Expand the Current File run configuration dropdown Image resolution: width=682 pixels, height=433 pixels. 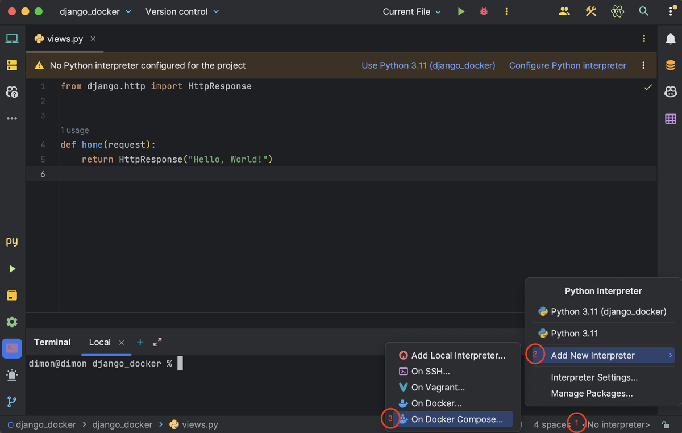[x=411, y=11]
